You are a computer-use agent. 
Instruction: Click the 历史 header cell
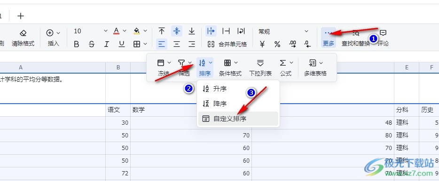tap(429, 110)
